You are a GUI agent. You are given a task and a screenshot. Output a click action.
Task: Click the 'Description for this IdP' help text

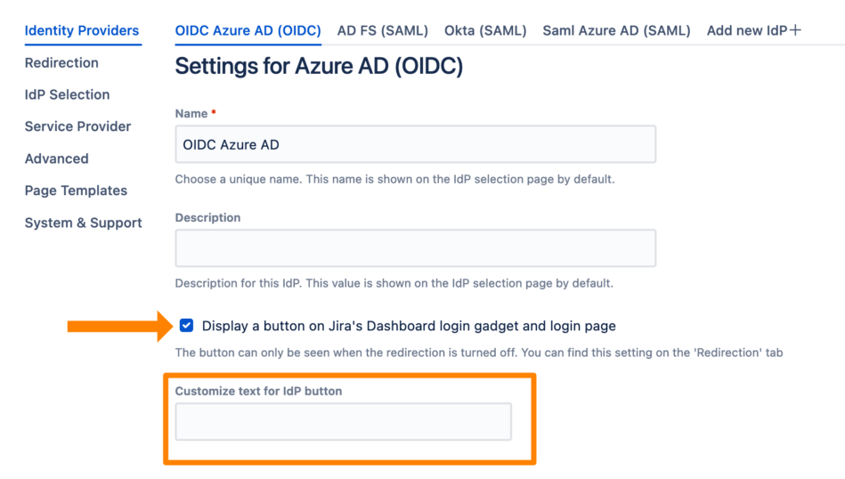(394, 283)
